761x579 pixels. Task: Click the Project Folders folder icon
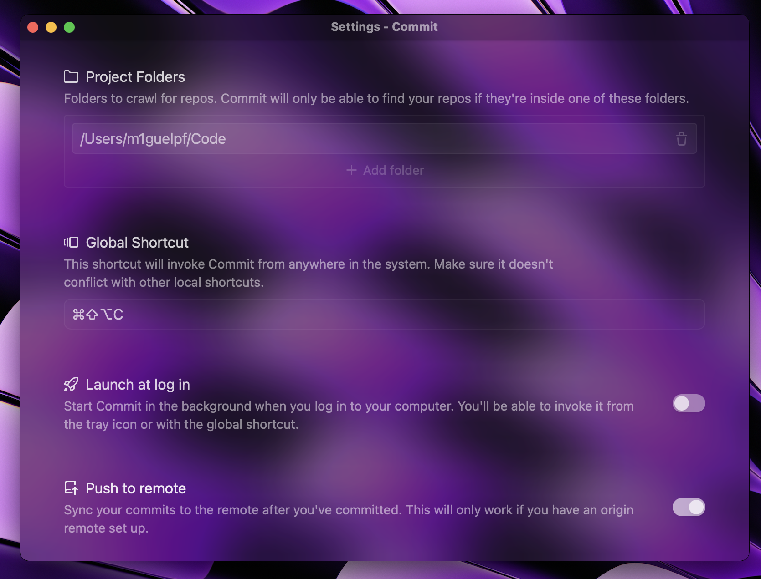71,77
